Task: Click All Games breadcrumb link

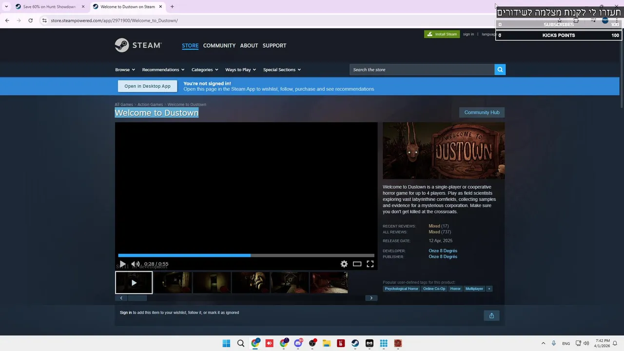Action: click(x=124, y=104)
